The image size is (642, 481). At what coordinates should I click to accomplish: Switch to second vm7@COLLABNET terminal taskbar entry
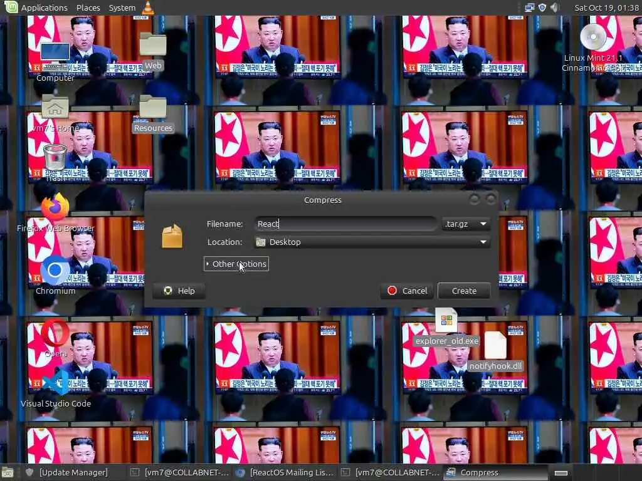point(390,472)
